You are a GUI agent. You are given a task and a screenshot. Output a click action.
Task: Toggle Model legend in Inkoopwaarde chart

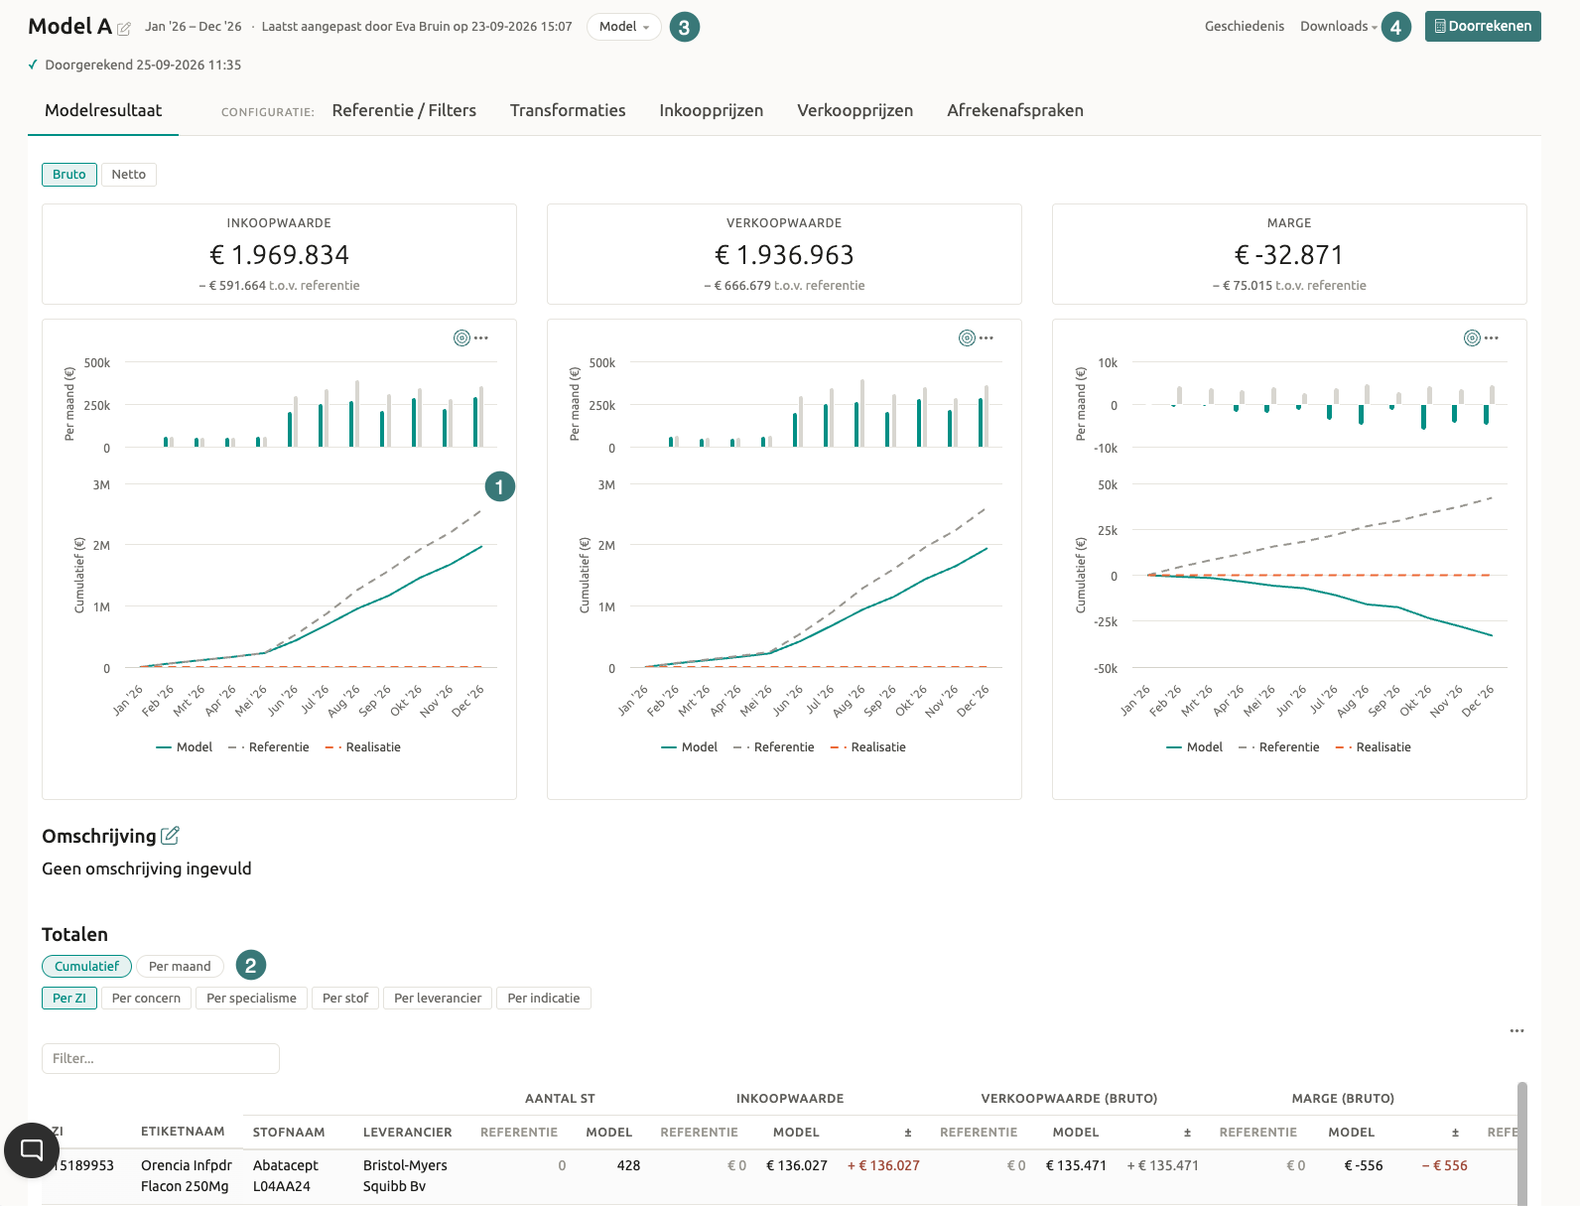(185, 747)
